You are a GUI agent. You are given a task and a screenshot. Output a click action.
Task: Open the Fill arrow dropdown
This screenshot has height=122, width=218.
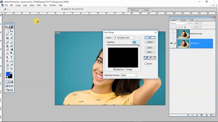(201, 27)
